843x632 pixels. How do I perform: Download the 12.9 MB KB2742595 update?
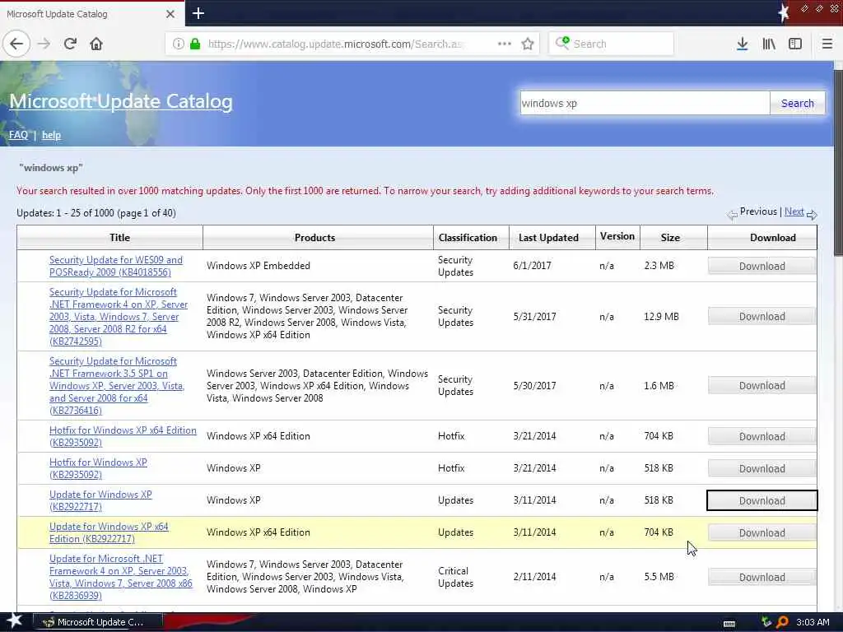pyautogui.click(x=761, y=317)
